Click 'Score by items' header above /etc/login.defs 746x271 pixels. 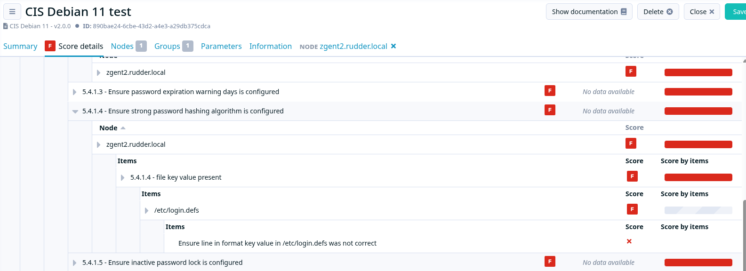coord(684,194)
